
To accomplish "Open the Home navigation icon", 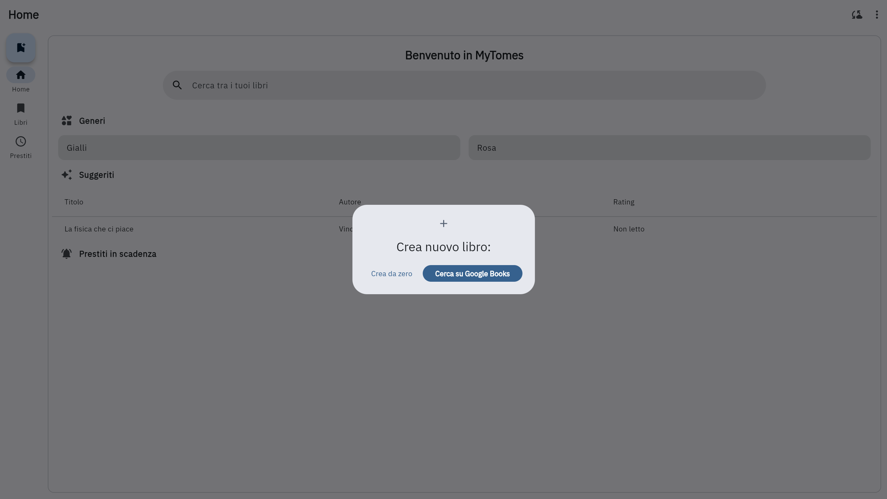I will [21, 75].
